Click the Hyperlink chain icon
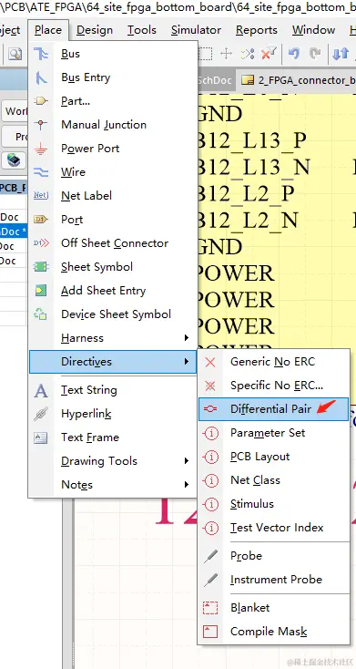The height and width of the screenshot is (669, 356). coord(41,414)
